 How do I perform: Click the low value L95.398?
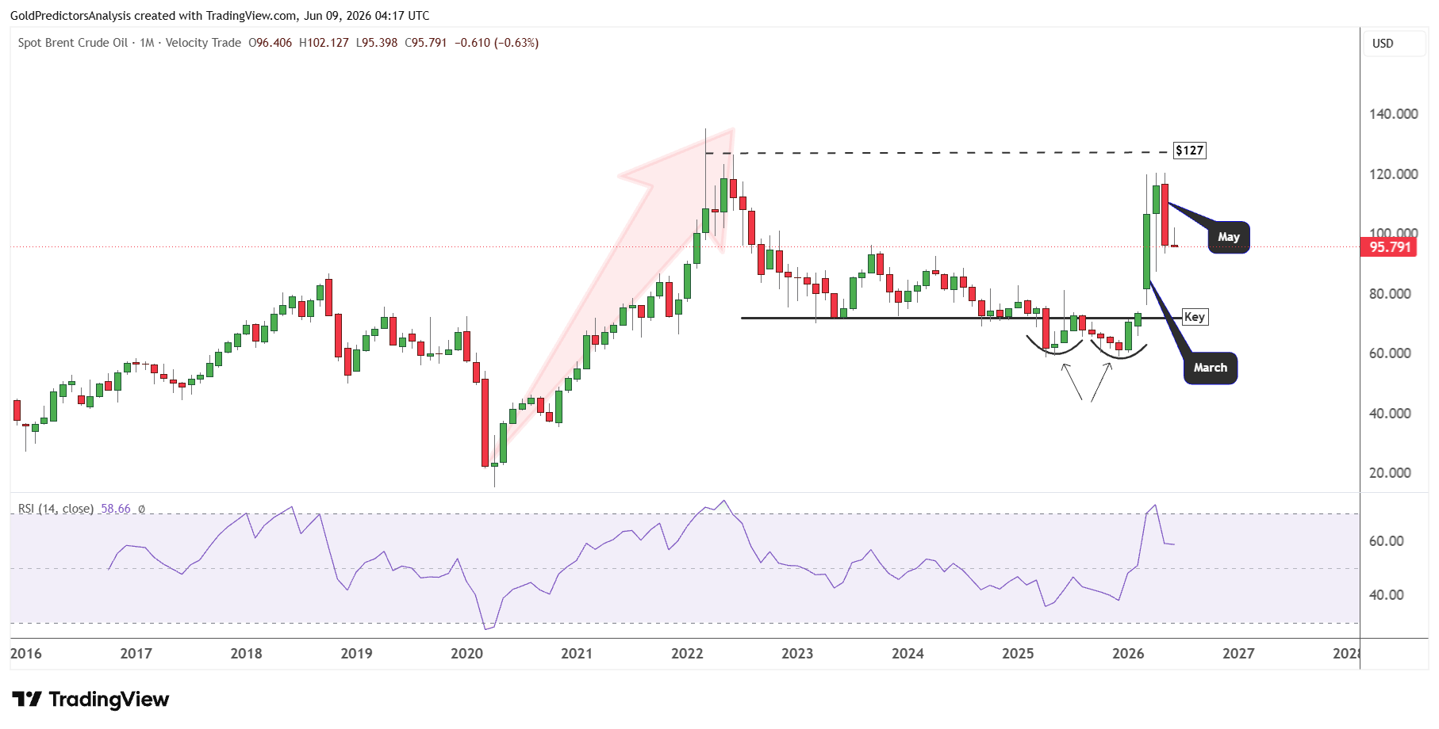(x=377, y=43)
